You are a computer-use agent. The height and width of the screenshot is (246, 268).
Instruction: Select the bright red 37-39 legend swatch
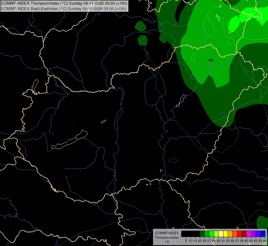(240, 234)
